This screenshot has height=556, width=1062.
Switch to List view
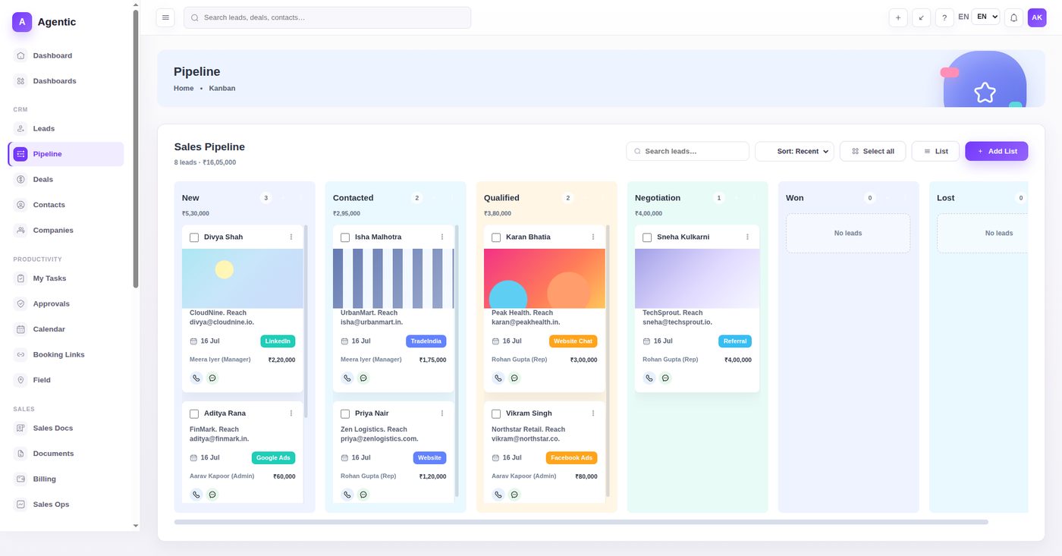click(935, 151)
